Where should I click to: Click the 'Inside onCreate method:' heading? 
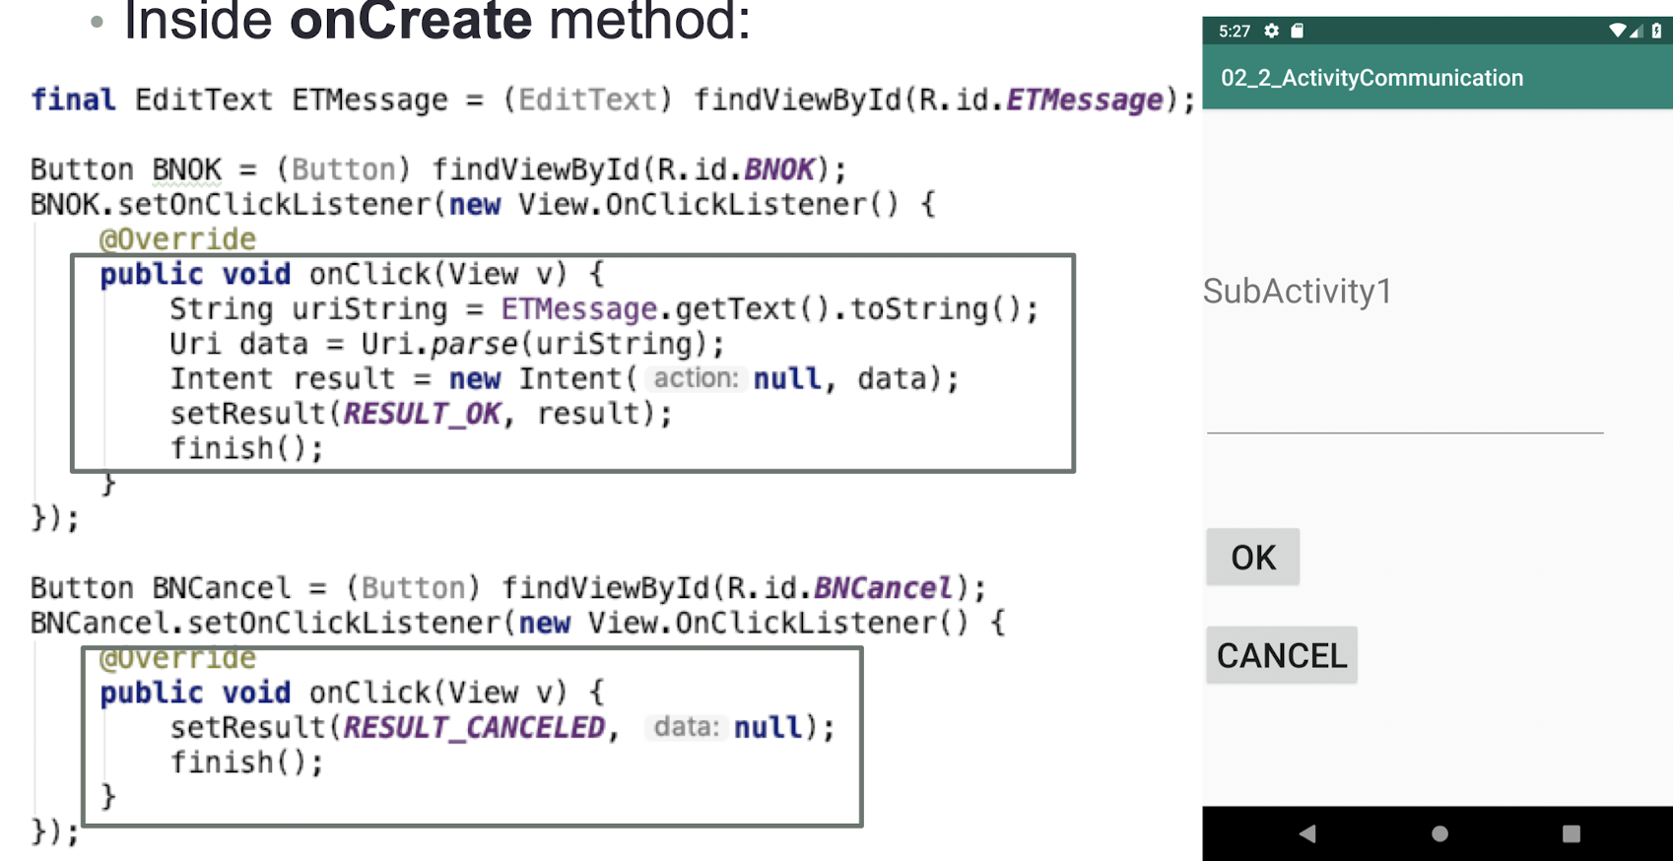pyautogui.click(x=436, y=20)
